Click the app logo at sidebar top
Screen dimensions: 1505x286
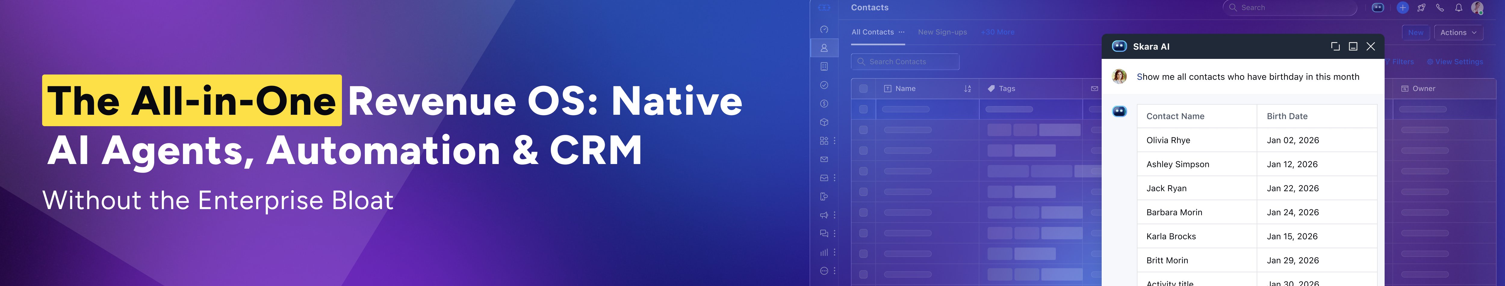(x=824, y=8)
